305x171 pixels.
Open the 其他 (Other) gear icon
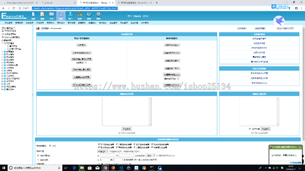[98, 15]
